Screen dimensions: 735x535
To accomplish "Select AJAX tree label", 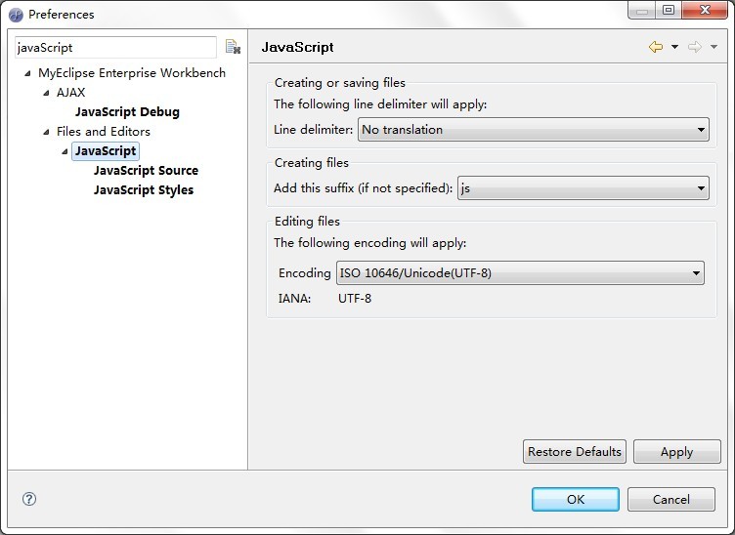I will point(70,93).
